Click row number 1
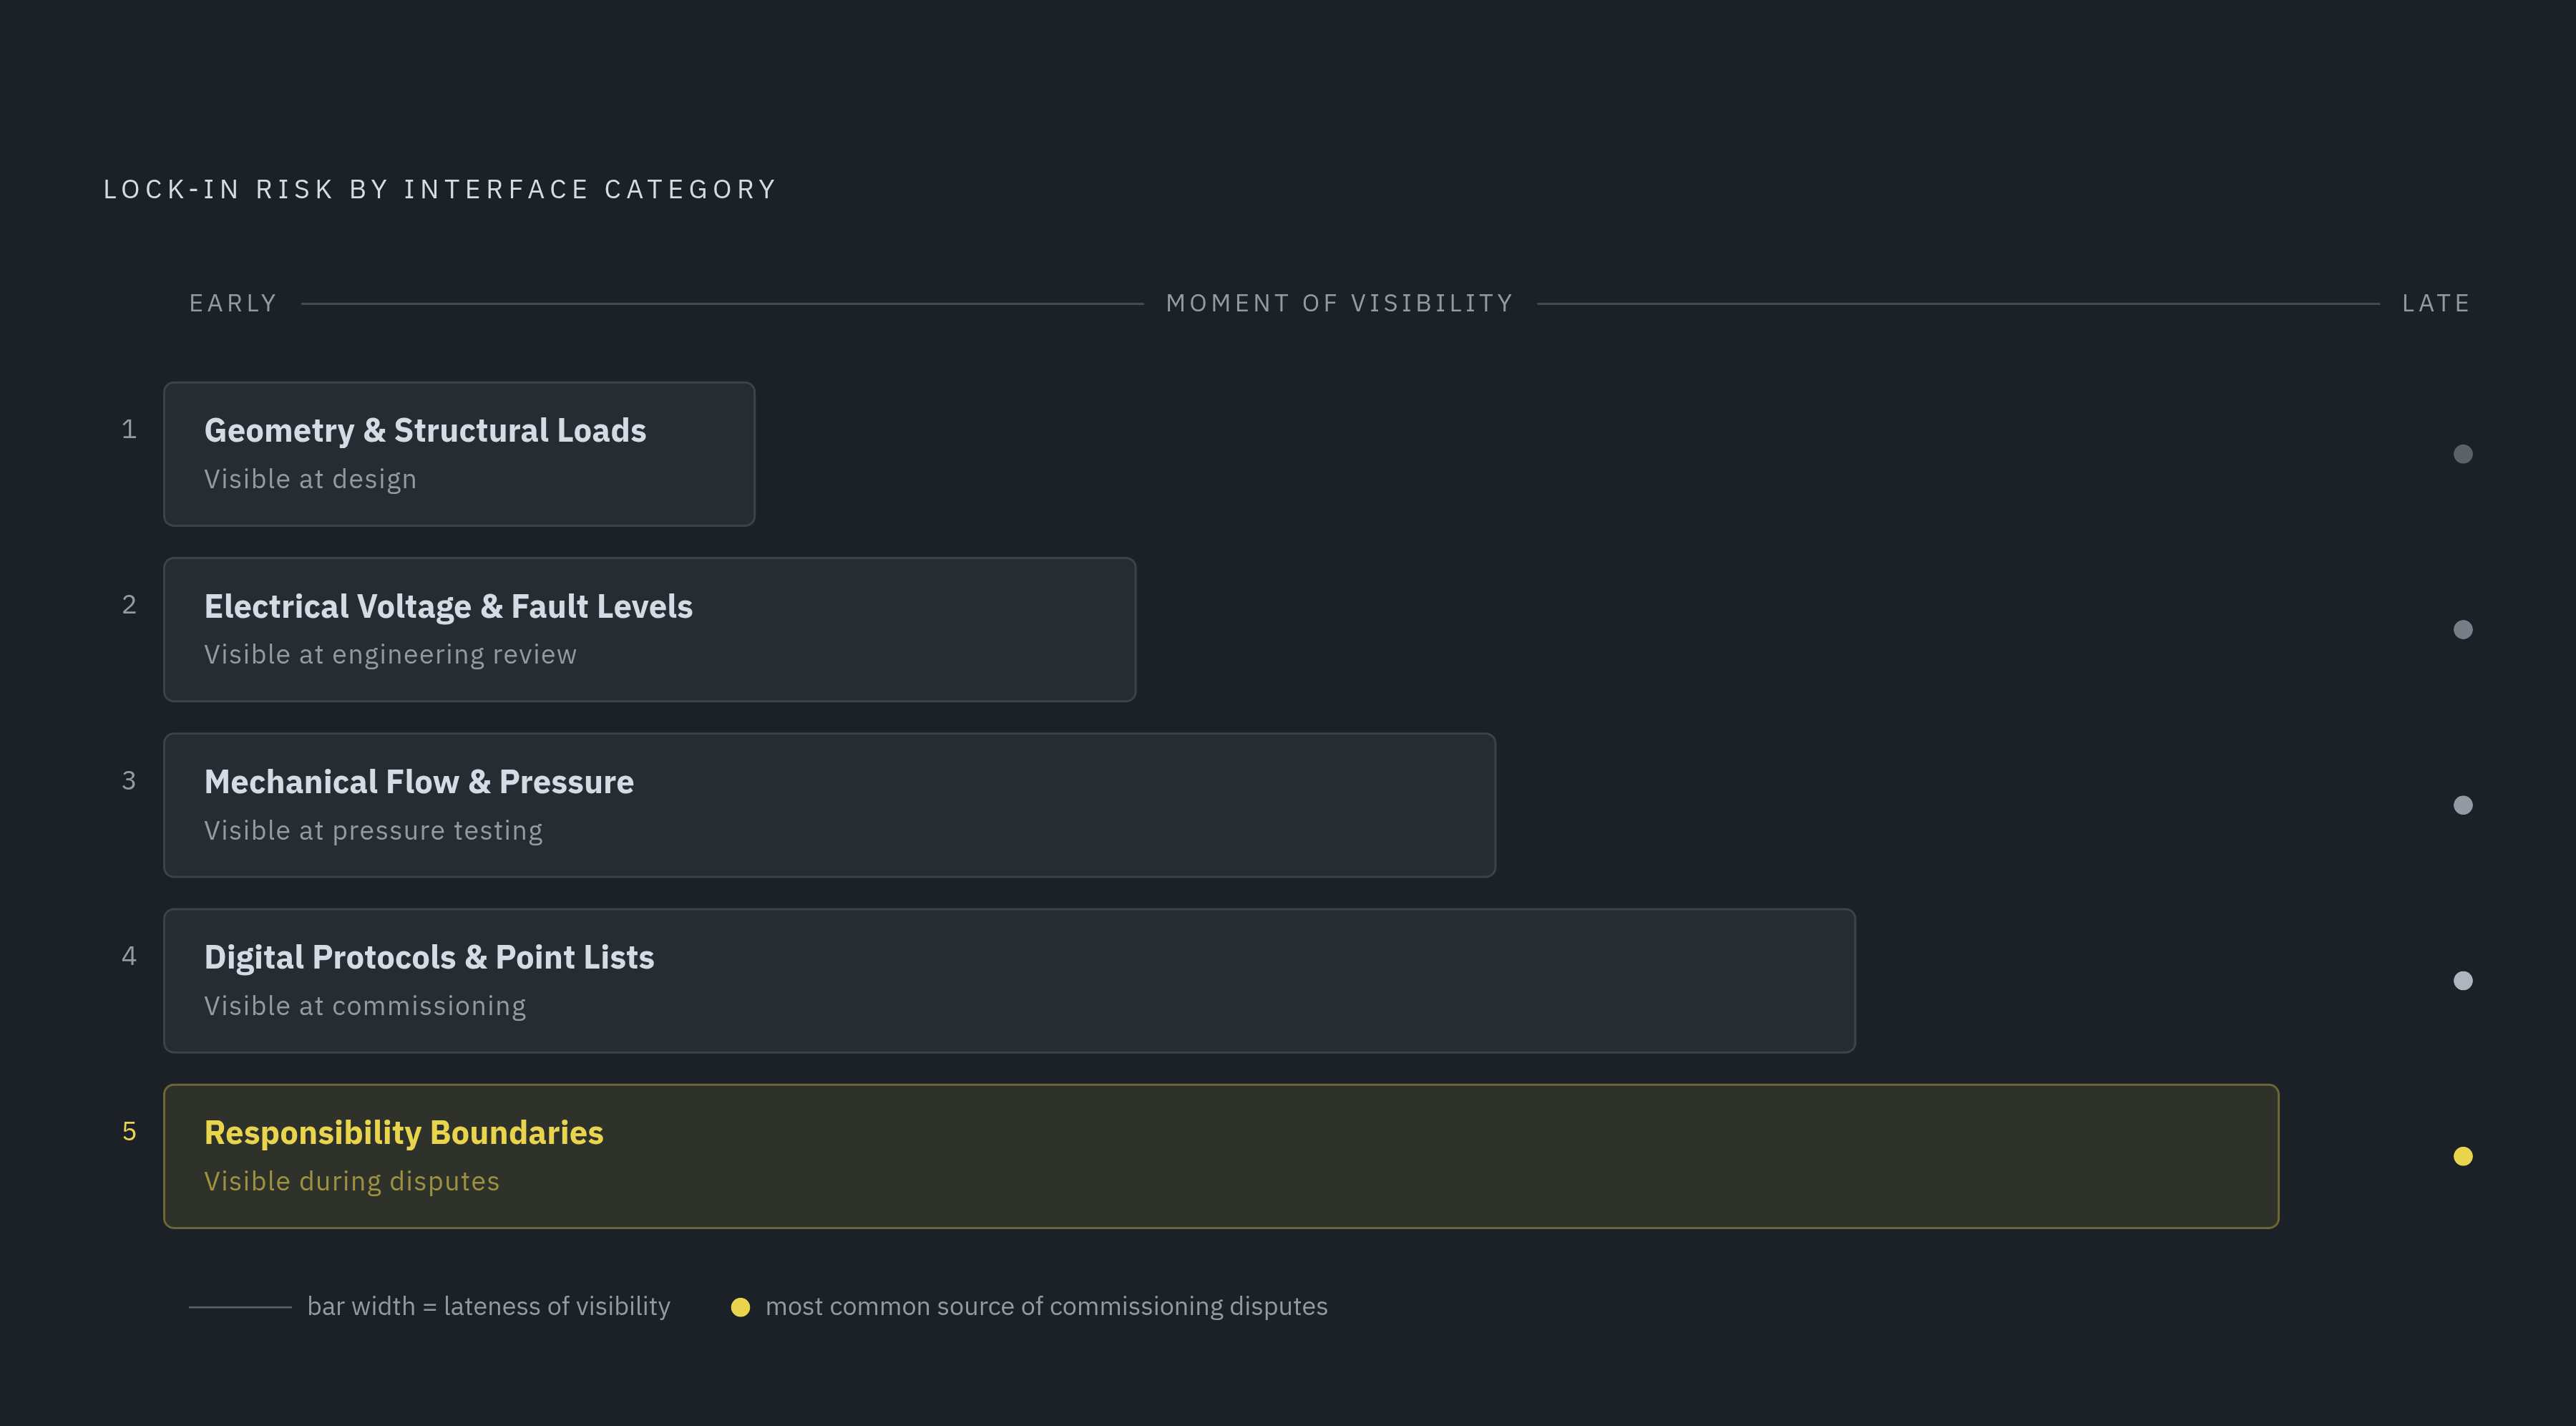This screenshot has height=1426, width=2576. coord(129,430)
